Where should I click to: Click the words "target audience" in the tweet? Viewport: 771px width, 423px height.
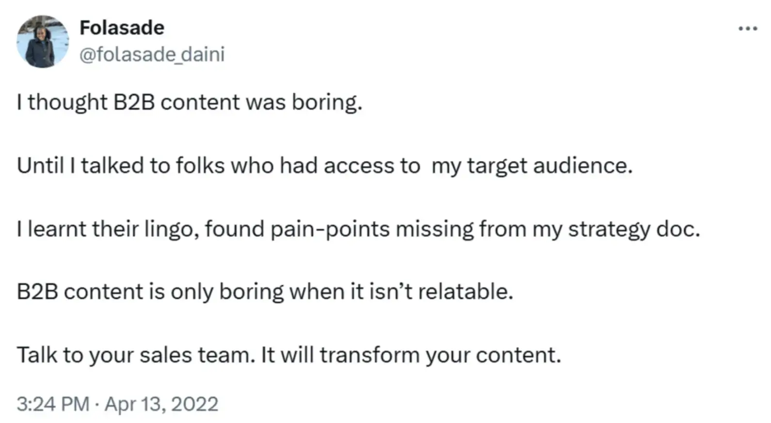coord(549,166)
